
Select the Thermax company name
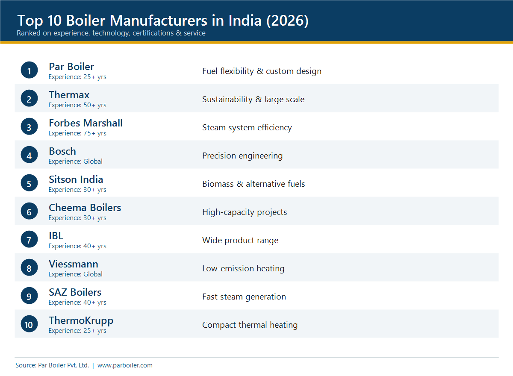pos(69,95)
